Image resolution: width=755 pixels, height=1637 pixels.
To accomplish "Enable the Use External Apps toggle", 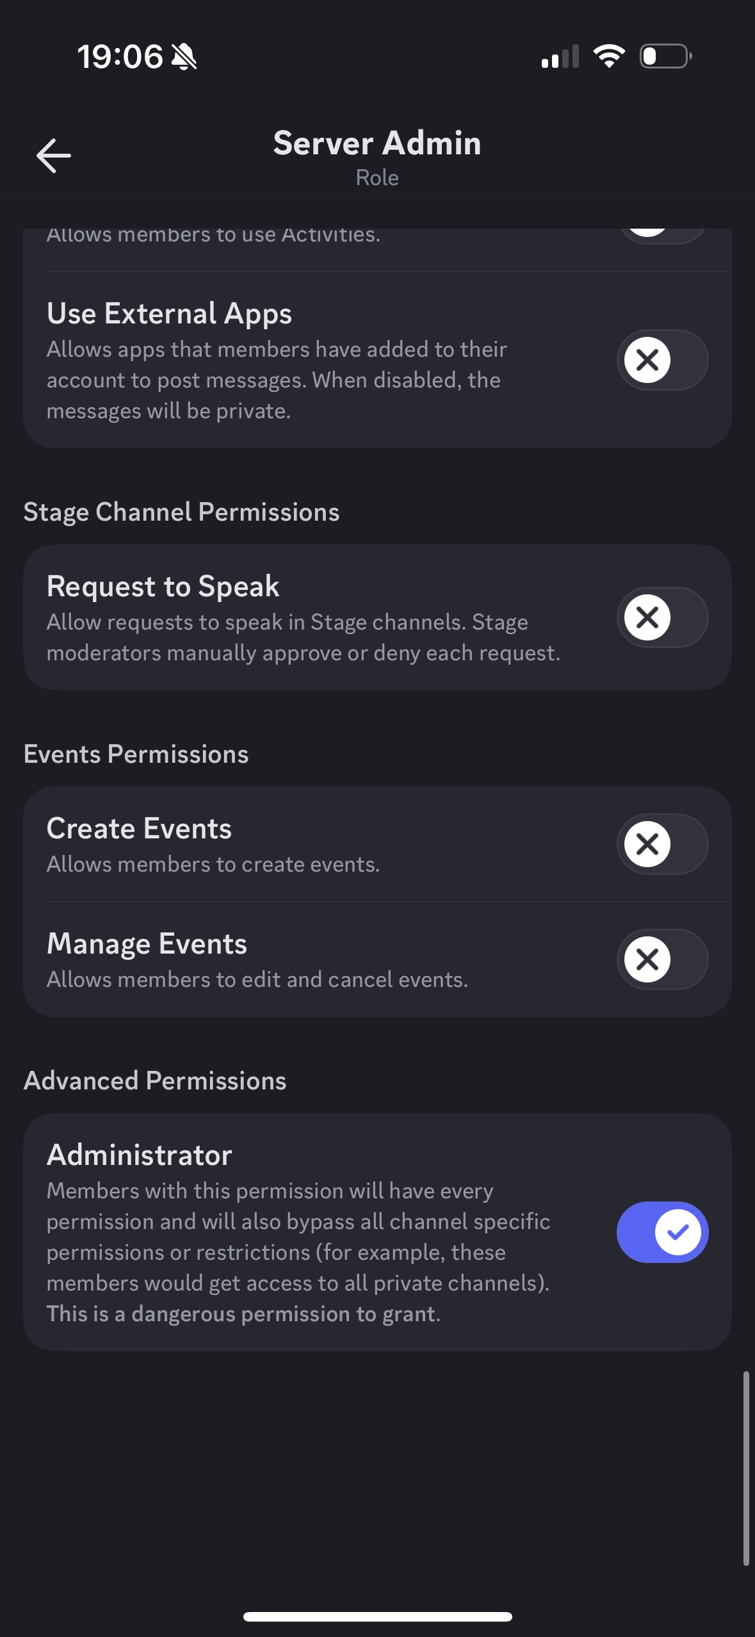I will point(662,360).
